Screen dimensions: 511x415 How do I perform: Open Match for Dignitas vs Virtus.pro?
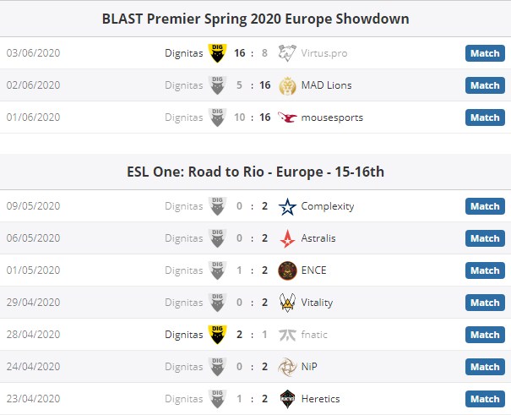click(x=485, y=53)
